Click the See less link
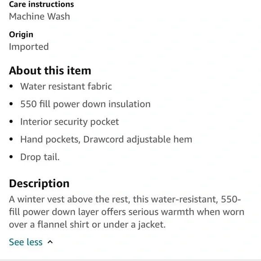 tap(26, 242)
